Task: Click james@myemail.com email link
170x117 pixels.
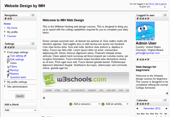Action: pyautogui.click(x=148, y=53)
